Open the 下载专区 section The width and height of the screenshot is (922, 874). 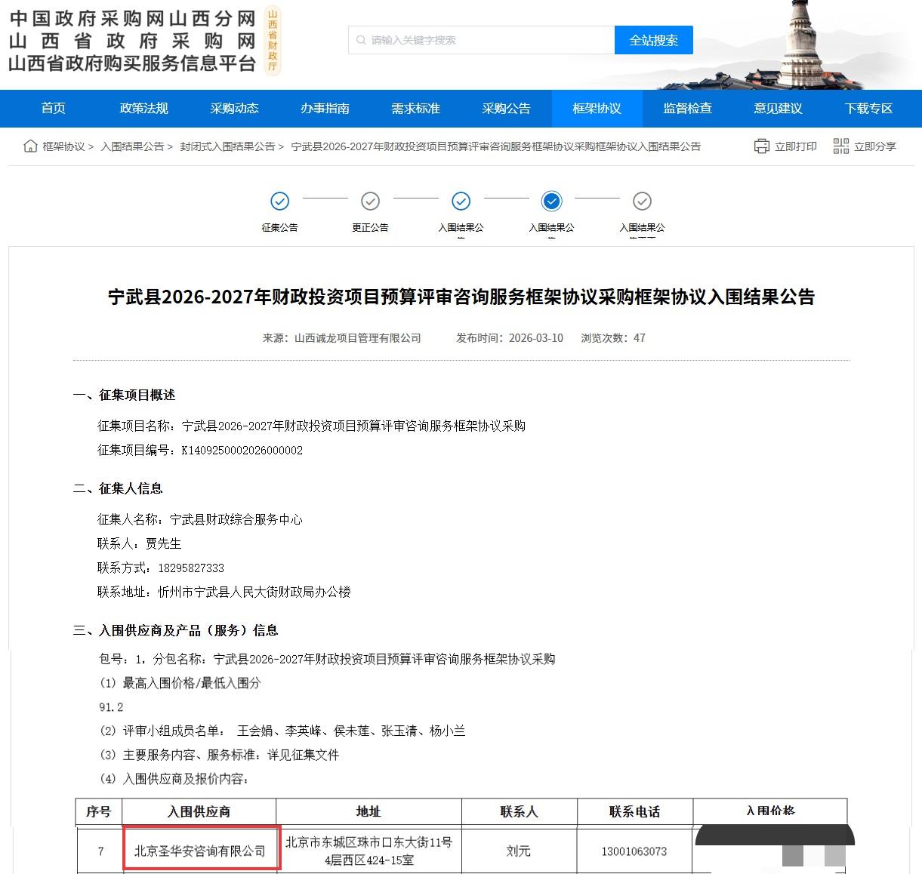point(868,109)
